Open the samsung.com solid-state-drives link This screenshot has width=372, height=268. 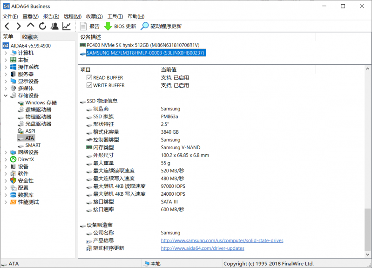[x=222, y=241]
